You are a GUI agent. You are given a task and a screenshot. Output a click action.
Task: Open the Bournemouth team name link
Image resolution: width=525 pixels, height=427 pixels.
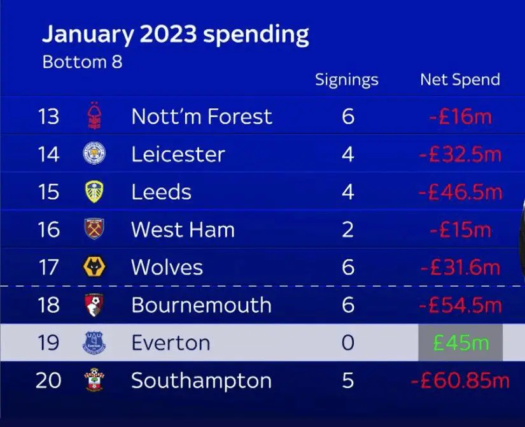point(201,305)
